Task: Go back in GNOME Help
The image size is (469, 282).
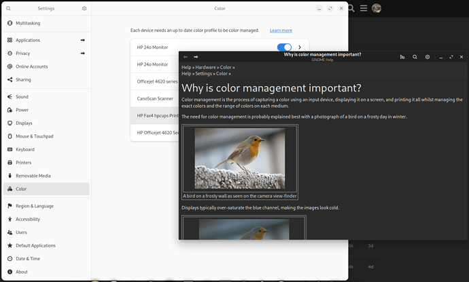Action: (x=186, y=57)
